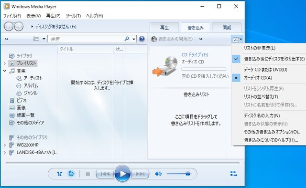Open the 表示(V) menu
The width and height of the screenshot is (306, 188).
tap(33, 16)
